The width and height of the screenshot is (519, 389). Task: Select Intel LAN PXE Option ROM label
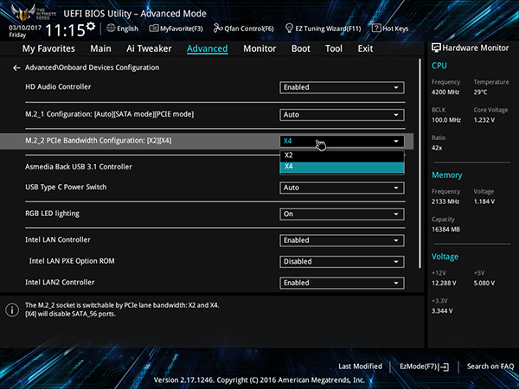[x=72, y=261]
